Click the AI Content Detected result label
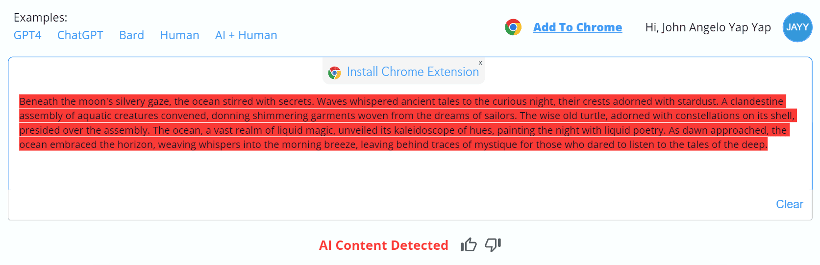The image size is (820, 265). pos(383,245)
